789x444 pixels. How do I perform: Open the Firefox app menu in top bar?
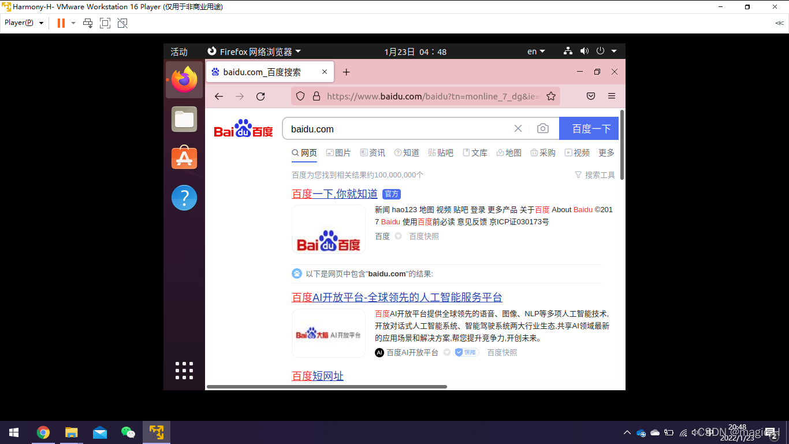[254, 51]
